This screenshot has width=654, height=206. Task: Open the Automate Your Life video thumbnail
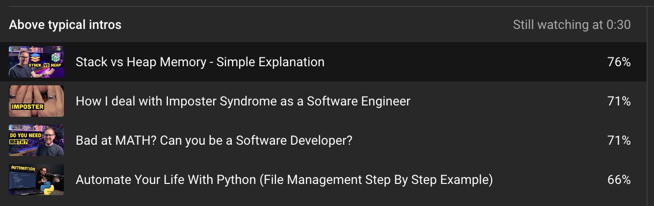pyautogui.click(x=36, y=180)
